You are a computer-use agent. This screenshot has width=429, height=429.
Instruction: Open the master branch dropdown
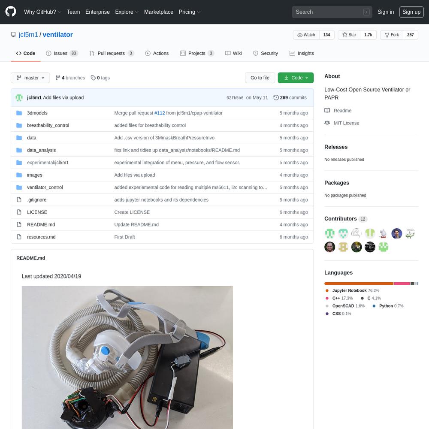coord(30,78)
